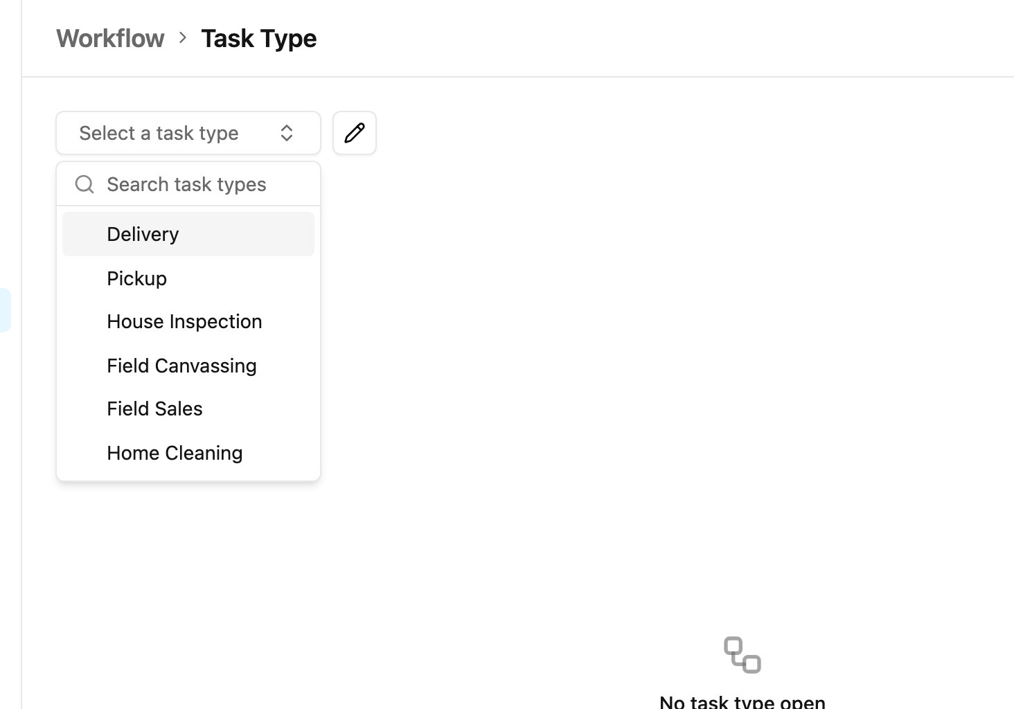The image size is (1014, 709).
Task: Select Delivery from the task type list
Action: coord(188,234)
